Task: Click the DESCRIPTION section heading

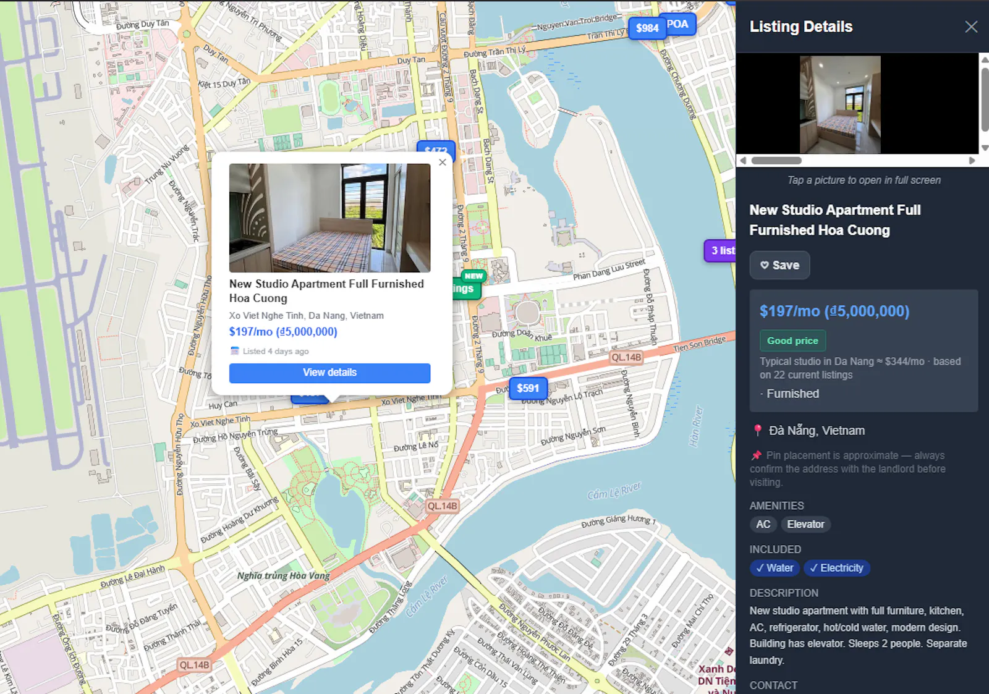Action: tap(784, 593)
